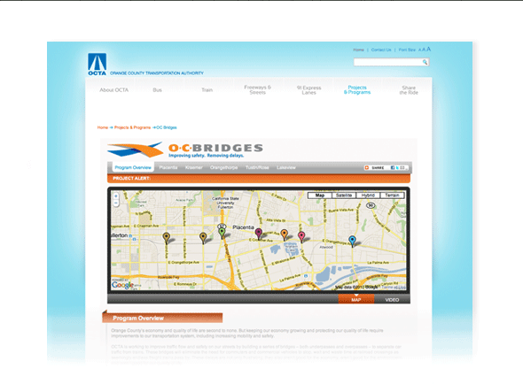Open the Orangethorpe tab
523x384 pixels.
223,167
